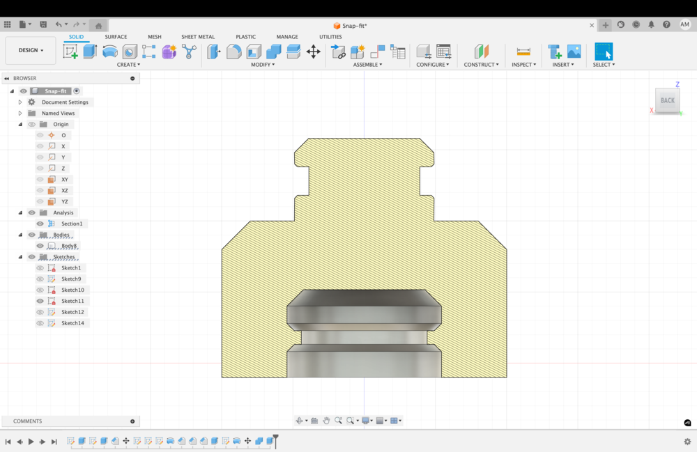
Task: Switch to the SURFACE tab
Action: [x=116, y=37]
